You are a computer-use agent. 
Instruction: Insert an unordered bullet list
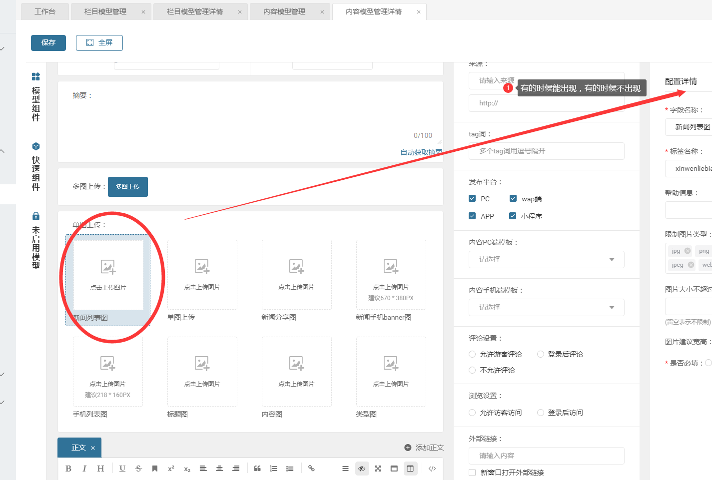pos(290,469)
